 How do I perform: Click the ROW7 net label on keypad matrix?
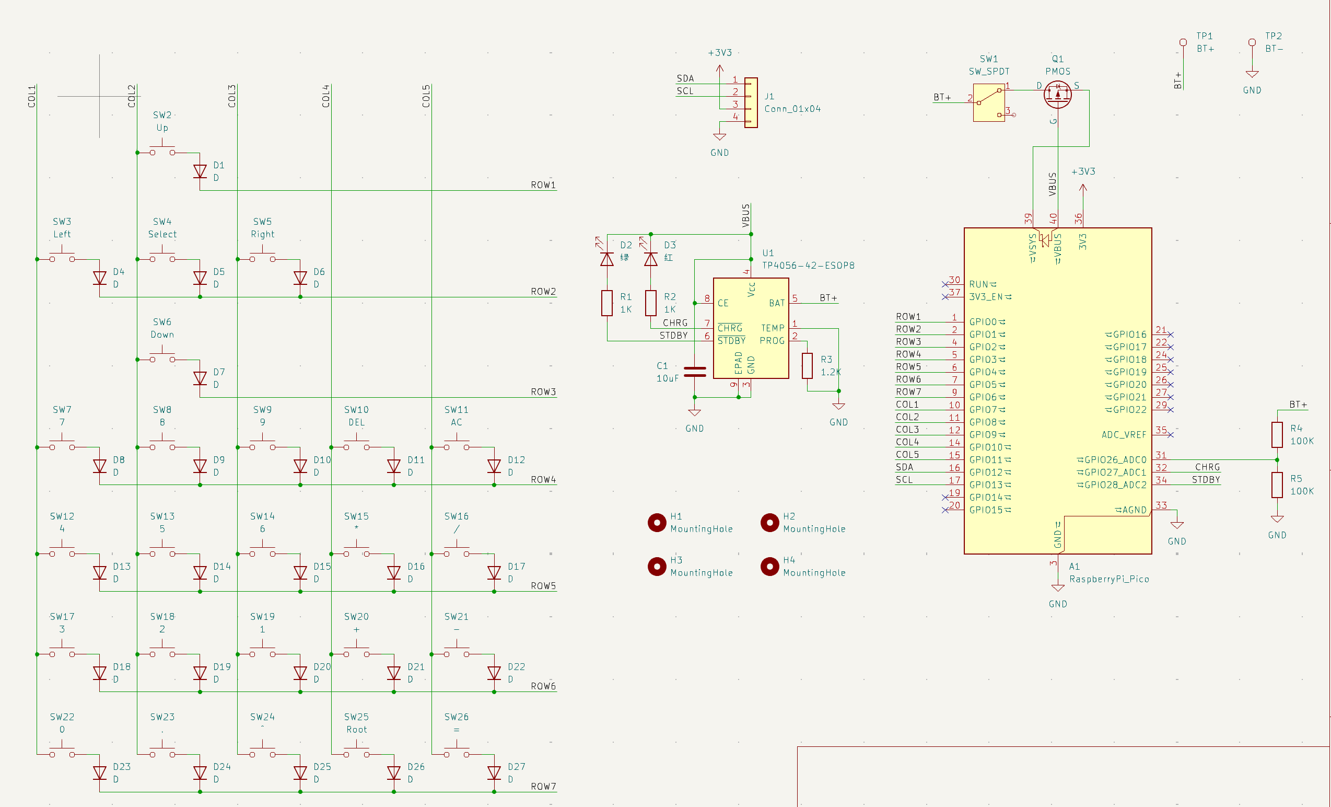[x=543, y=787]
